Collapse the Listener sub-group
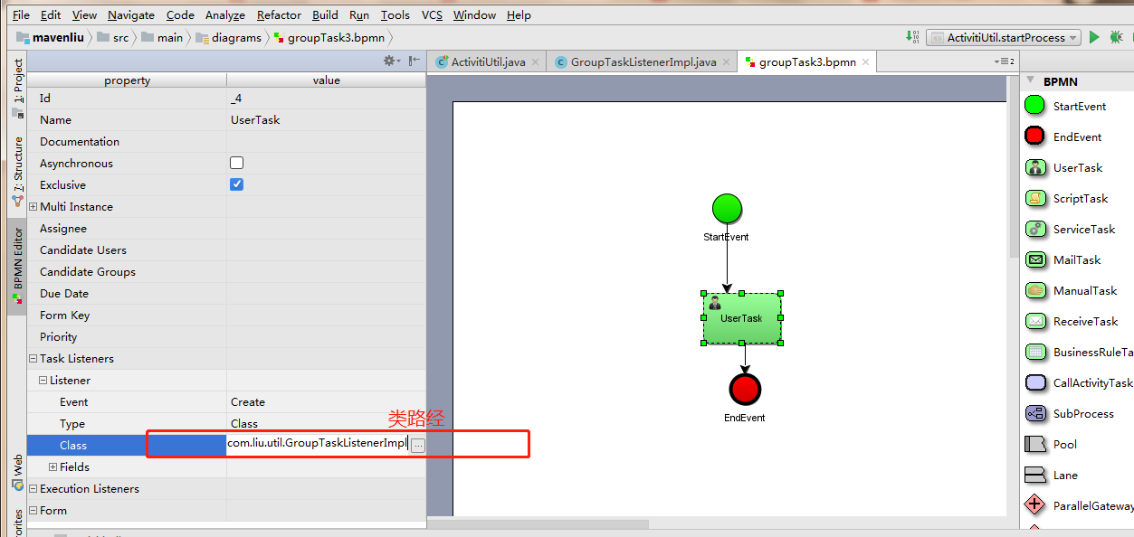Screen dimensions: 1134x537 43,381
